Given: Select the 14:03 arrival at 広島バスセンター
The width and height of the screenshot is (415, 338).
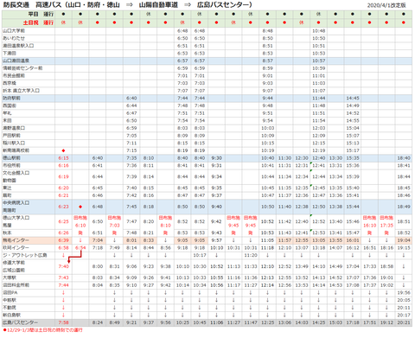Looking at the screenshot, I should coord(302,322).
